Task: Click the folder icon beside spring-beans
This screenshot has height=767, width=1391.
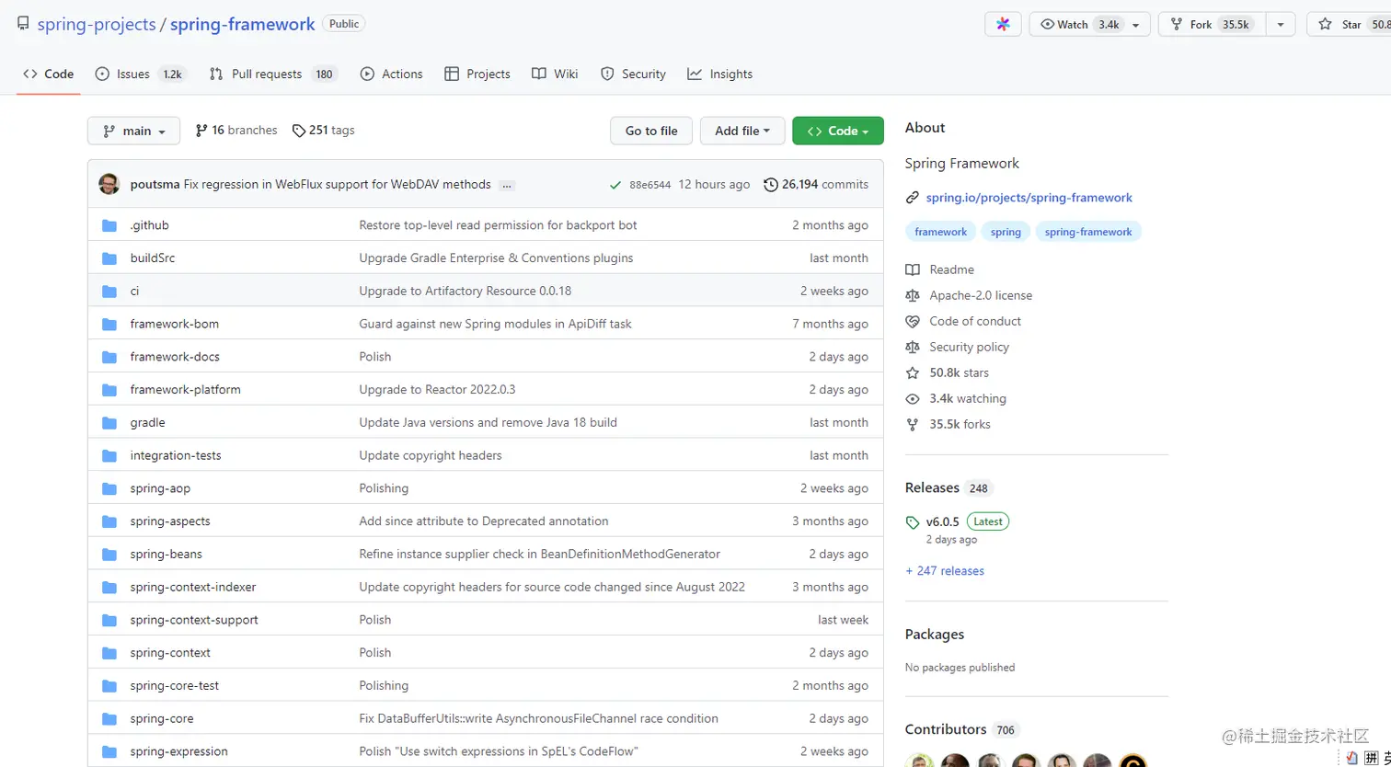Action: [109, 555]
